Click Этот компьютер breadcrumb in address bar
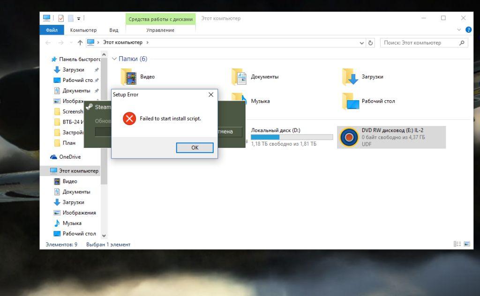480x296 pixels. point(122,43)
